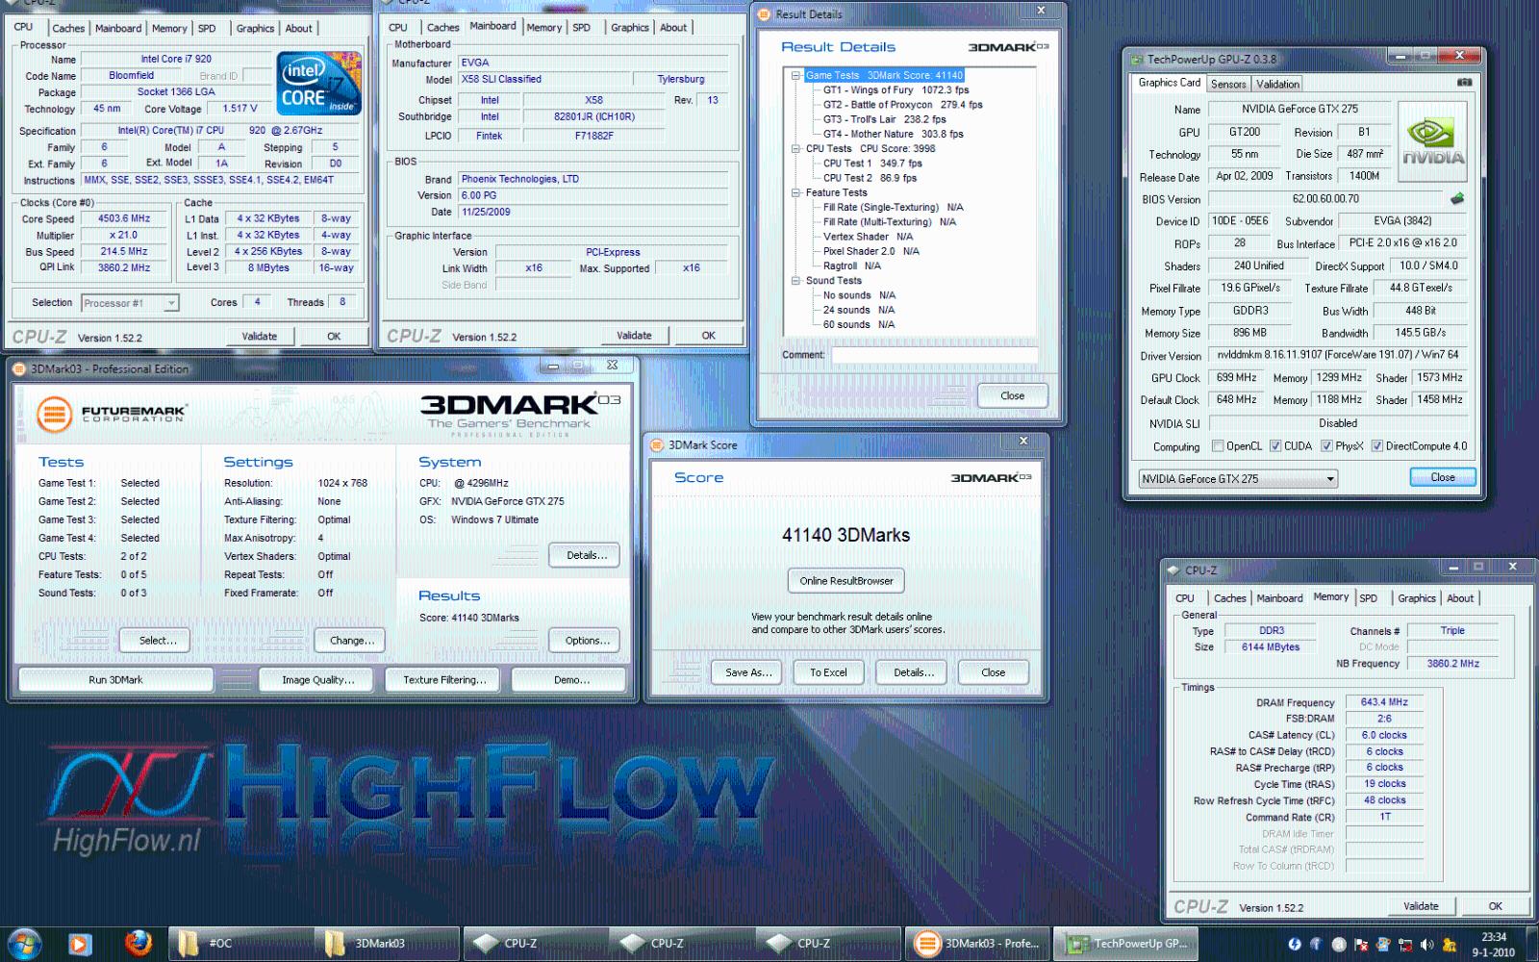The width and height of the screenshot is (1539, 962).
Task: Click the colorful tray icon beside the flag
Action: [1382, 945]
